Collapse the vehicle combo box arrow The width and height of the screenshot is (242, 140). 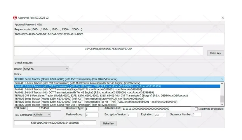tap(222, 79)
